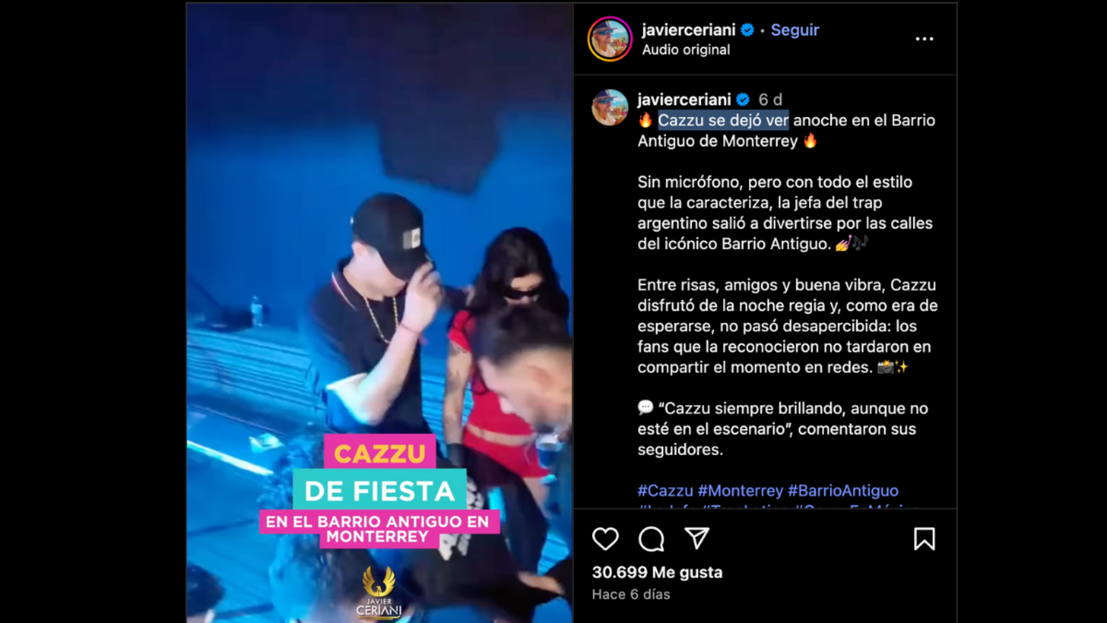
Task: Pause the reel by clicking the video
Action: pyautogui.click(x=379, y=260)
